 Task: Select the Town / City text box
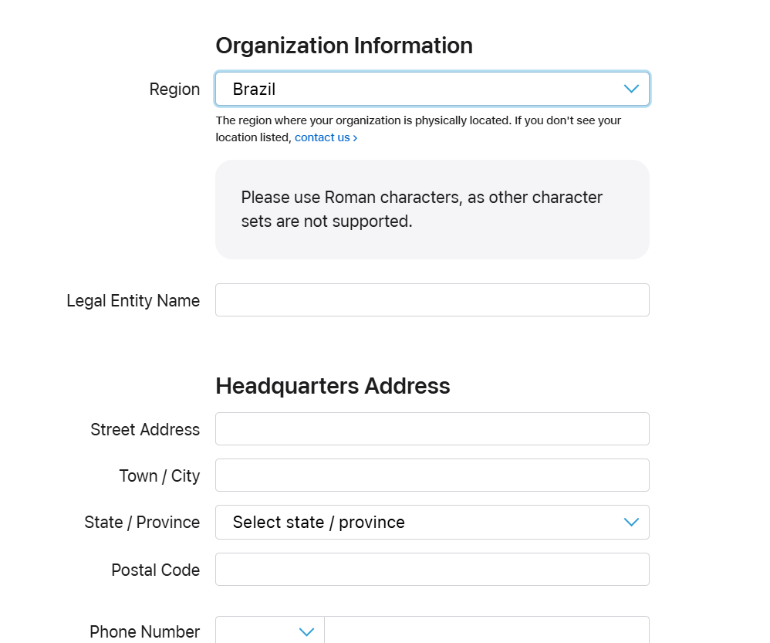pos(432,475)
